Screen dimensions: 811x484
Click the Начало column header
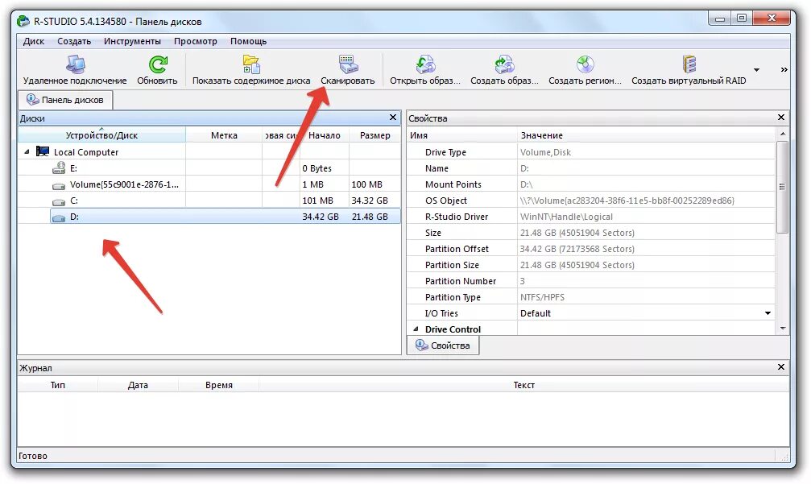325,135
